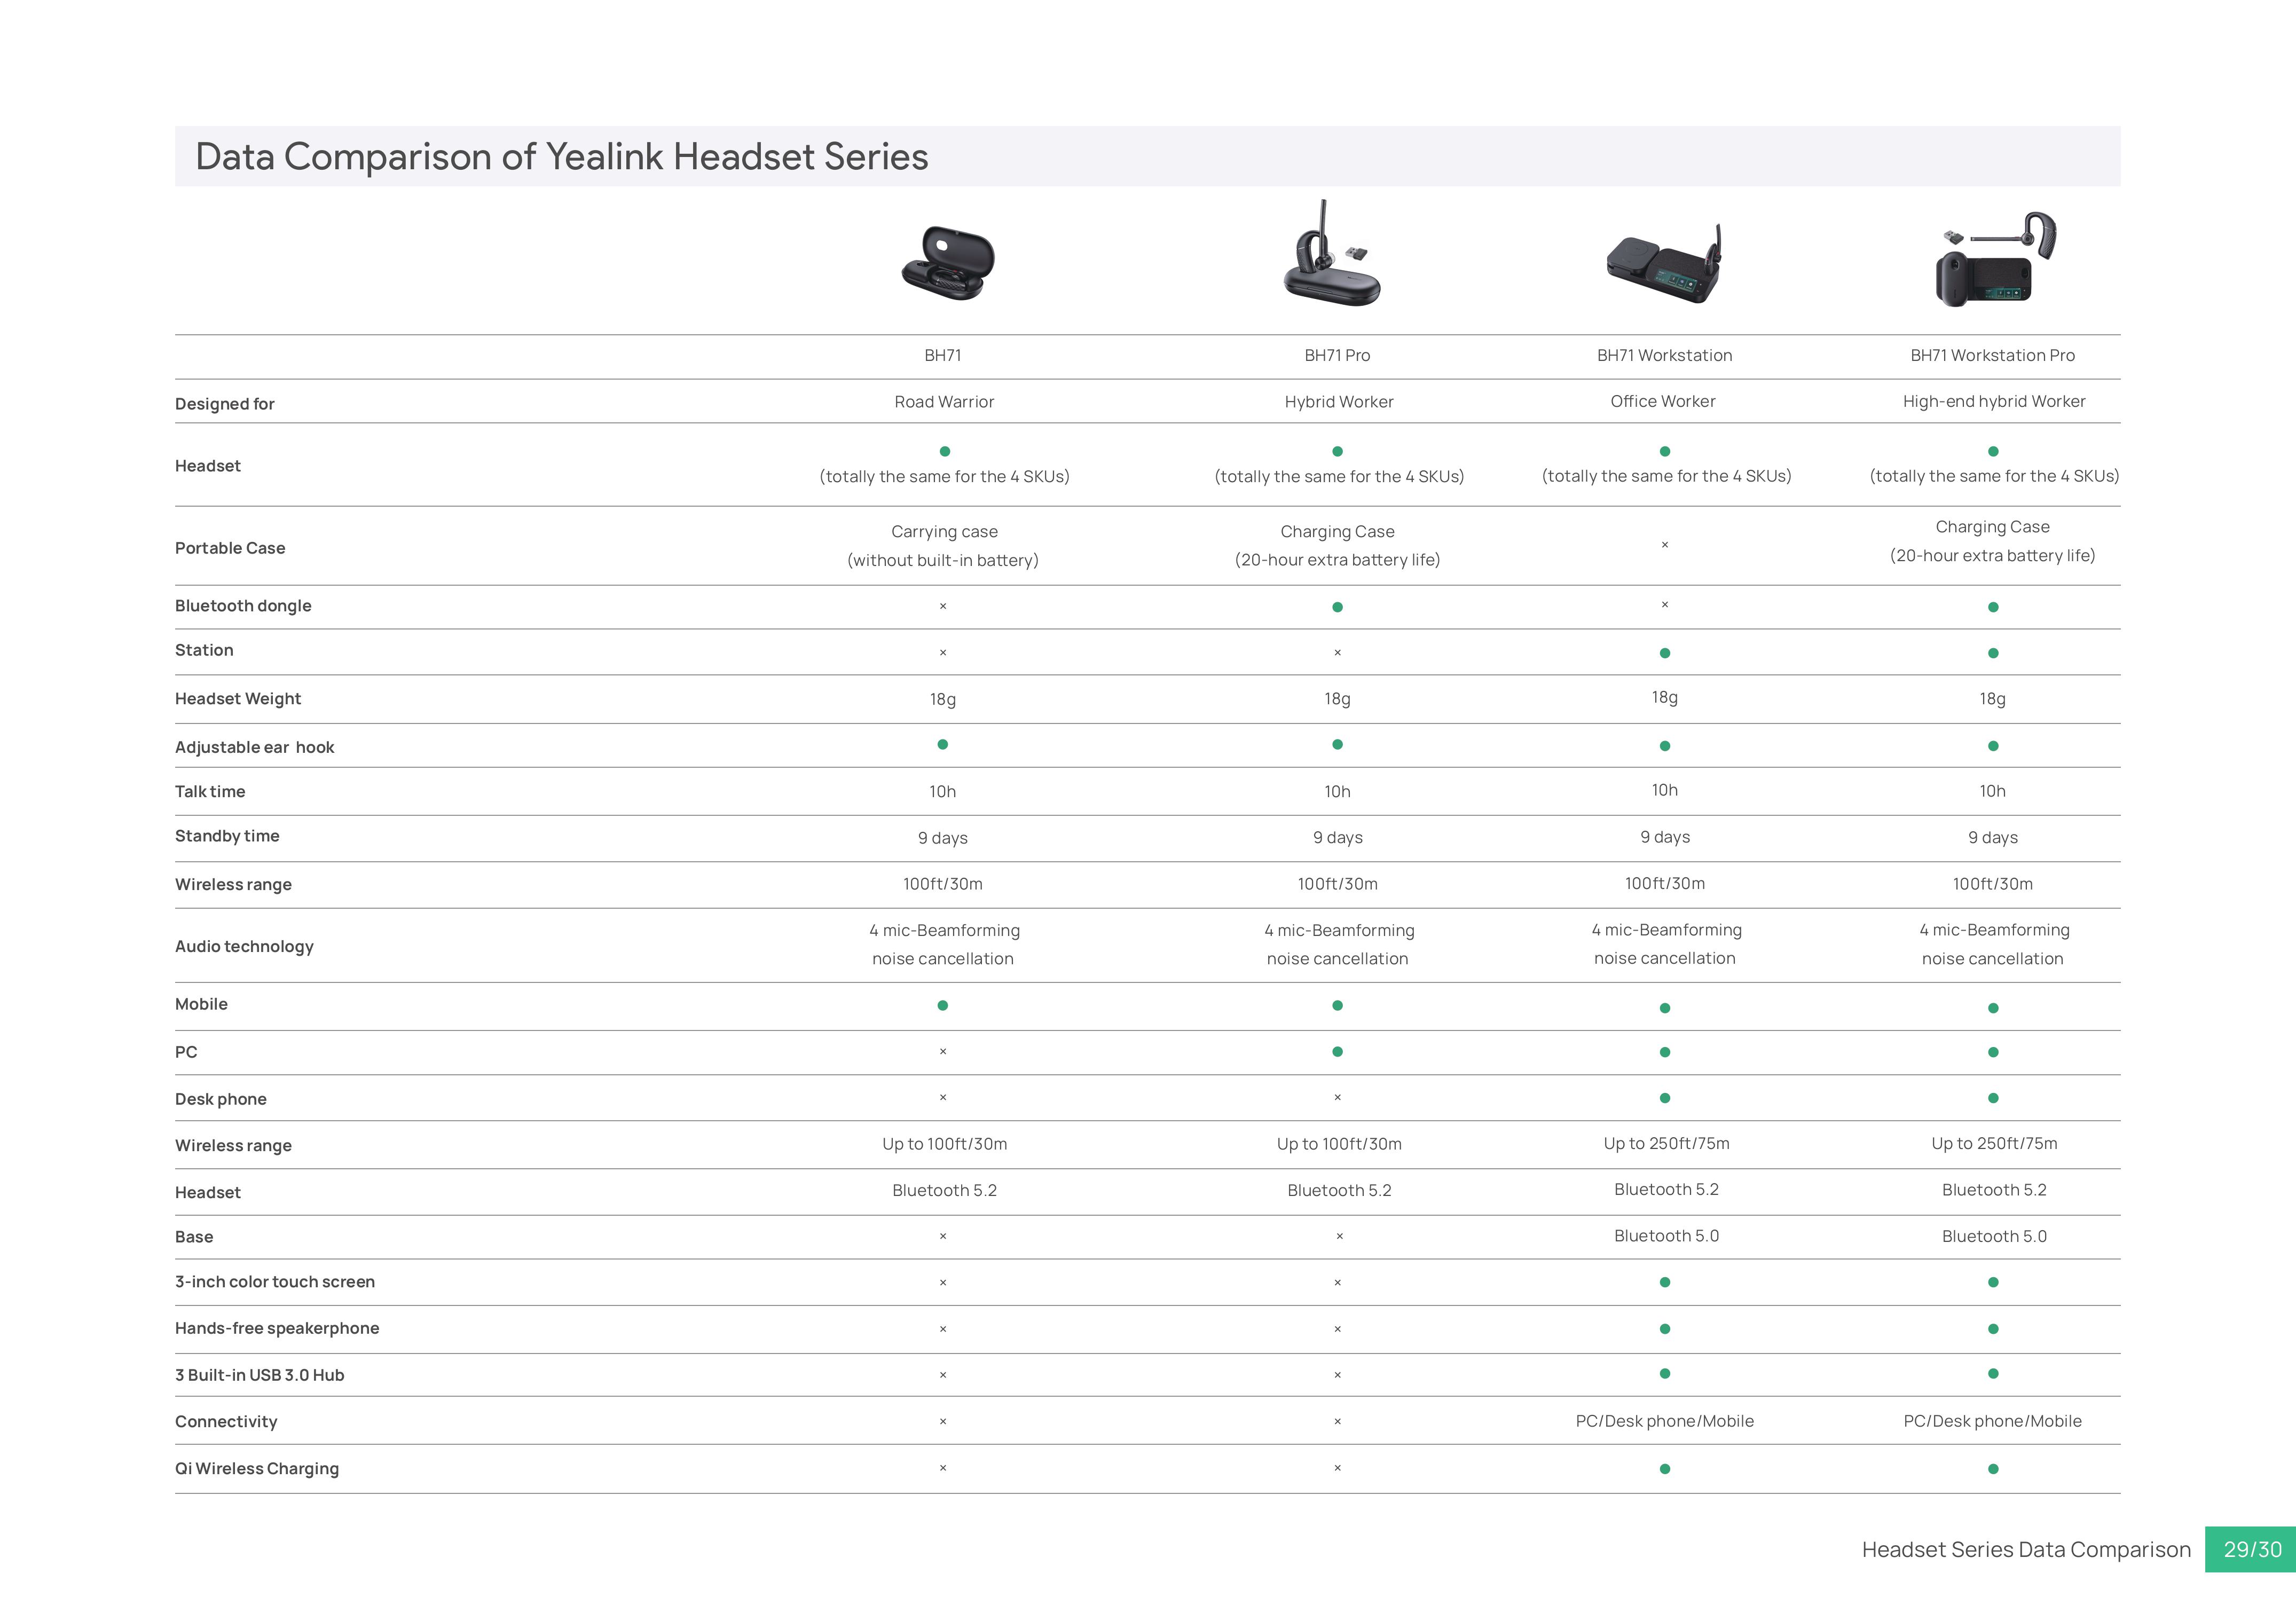Image resolution: width=2296 pixels, height=1621 pixels.
Task: Click the page title Data Comparison of Yealink Headset Series
Action: [x=562, y=157]
